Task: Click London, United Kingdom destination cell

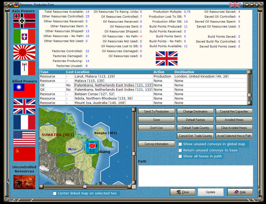Action: pyautogui.click(x=210, y=76)
